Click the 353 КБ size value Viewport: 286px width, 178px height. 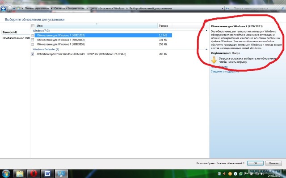tap(163, 44)
